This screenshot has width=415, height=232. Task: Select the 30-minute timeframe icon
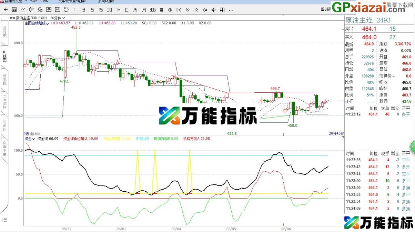(109, 10)
